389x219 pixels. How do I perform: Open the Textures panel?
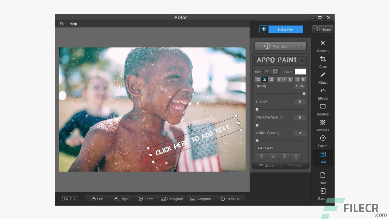(323, 126)
